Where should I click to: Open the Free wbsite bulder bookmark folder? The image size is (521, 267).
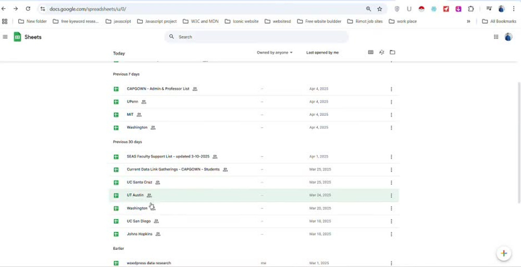(x=319, y=21)
